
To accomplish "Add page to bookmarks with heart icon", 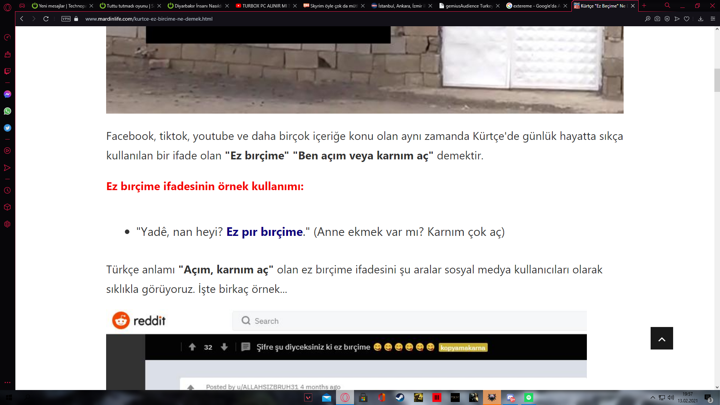I will pos(687,19).
